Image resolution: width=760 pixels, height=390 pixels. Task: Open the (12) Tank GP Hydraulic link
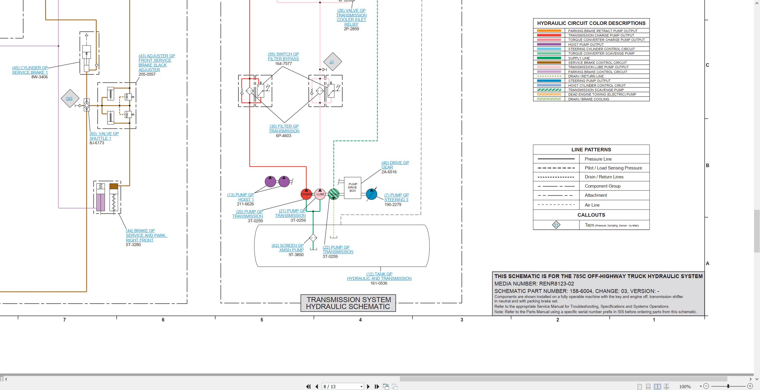pyautogui.click(x=379, y=276)
